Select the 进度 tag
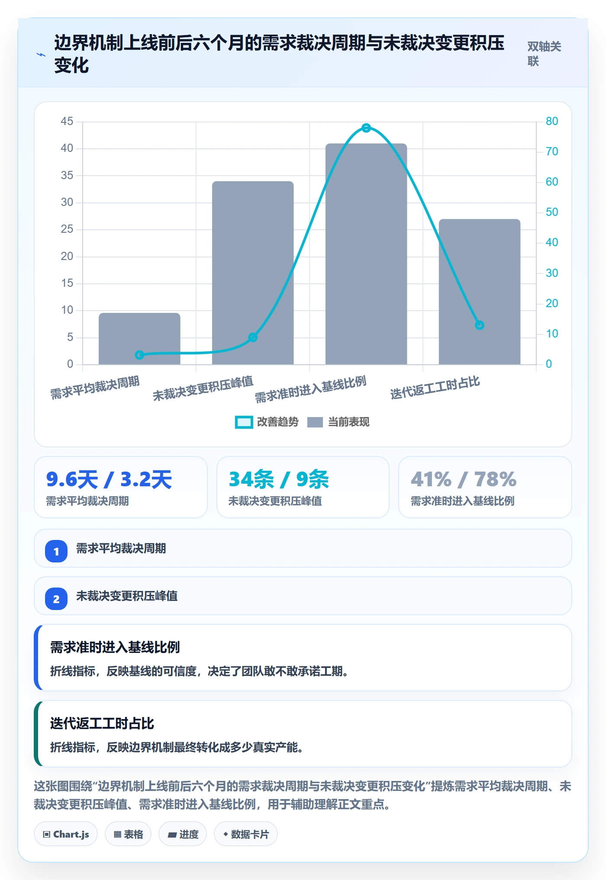The height and width of the screenshot is (880, 606). [x=183, y=834]
